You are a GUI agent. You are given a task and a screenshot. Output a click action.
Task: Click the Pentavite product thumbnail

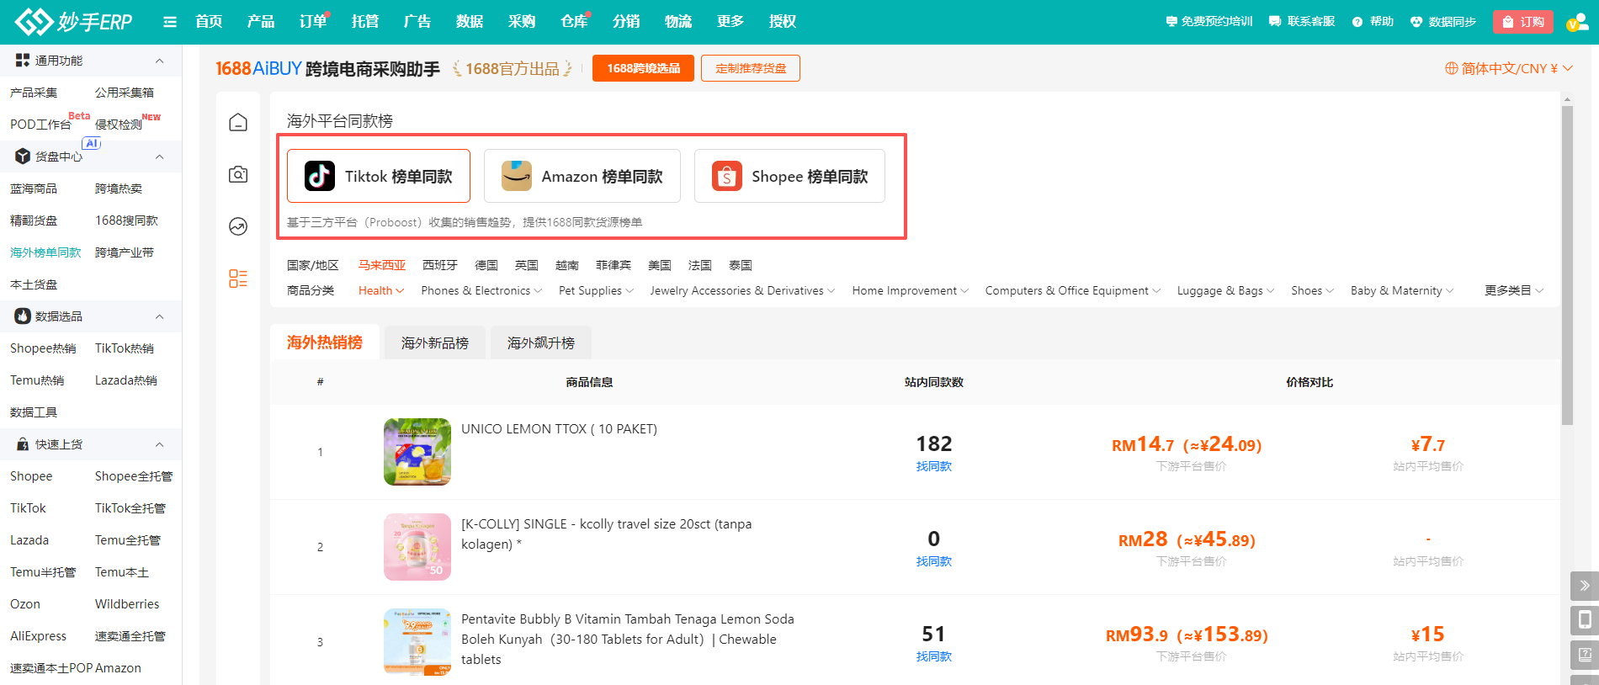click(417, 642)
